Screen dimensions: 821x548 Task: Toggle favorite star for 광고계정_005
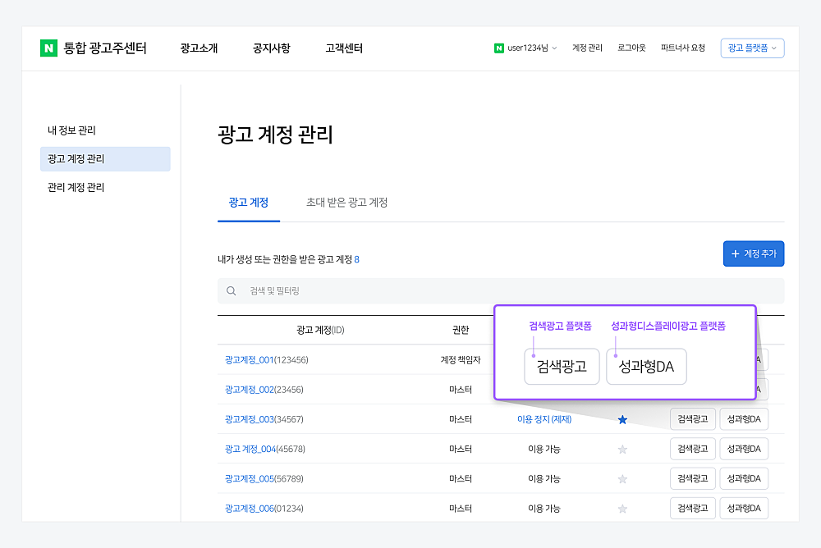pyautogui.click(x=622, y=479)
